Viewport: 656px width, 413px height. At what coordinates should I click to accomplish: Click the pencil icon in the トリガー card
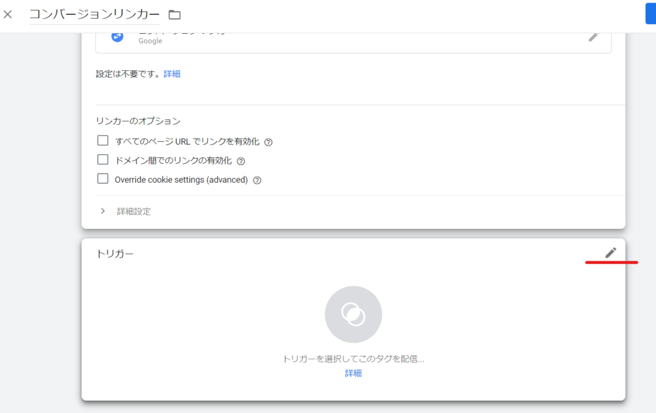[x=611, y=253]
